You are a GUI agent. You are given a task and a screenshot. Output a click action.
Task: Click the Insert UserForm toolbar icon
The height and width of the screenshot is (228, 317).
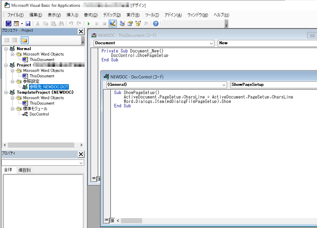tap(16, 24)
